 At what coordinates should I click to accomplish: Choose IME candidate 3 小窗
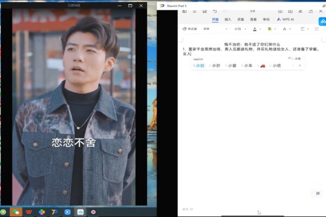[x=230, y=66]
